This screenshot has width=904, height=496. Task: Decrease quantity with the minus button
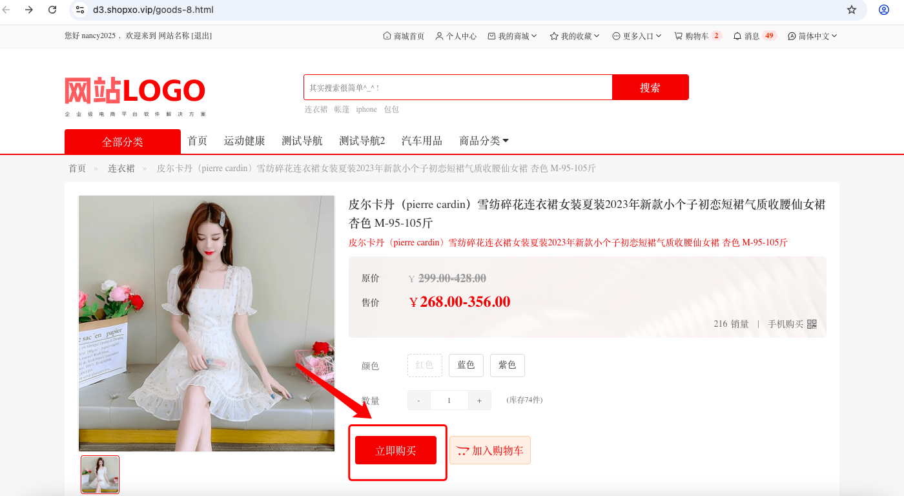point(419,400)
